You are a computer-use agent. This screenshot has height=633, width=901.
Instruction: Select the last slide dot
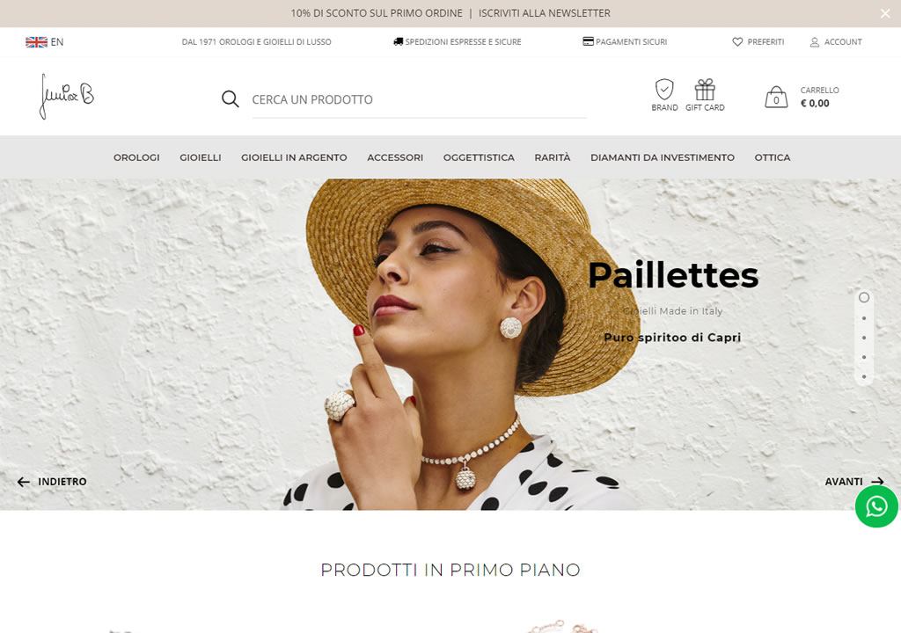point(864,377)
